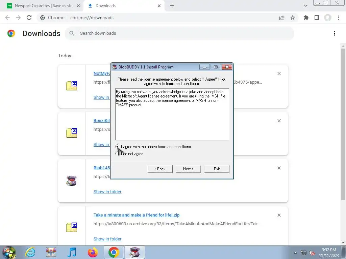Bookmark this tab with star icon

[293, 18]
